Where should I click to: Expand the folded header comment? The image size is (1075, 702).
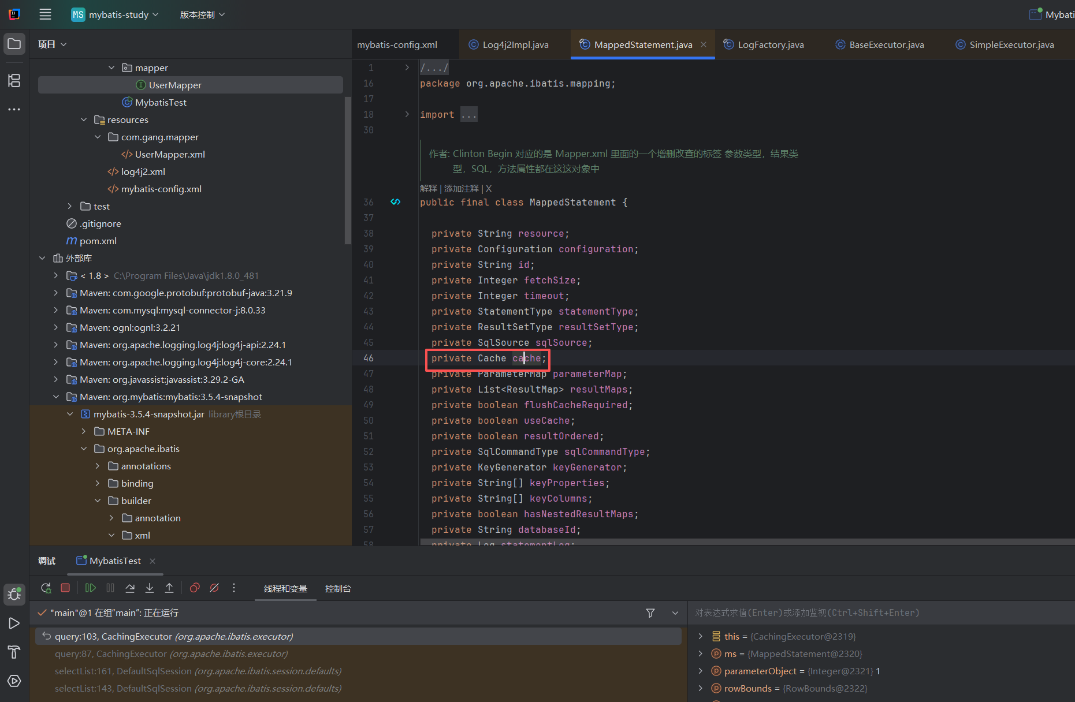407,68
